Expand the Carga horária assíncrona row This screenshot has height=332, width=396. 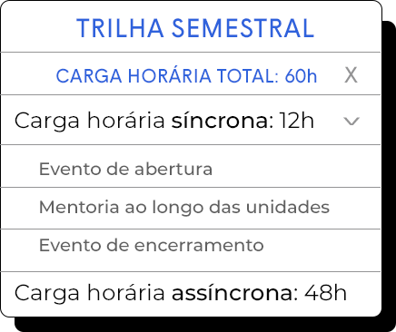tap(191, 293)
